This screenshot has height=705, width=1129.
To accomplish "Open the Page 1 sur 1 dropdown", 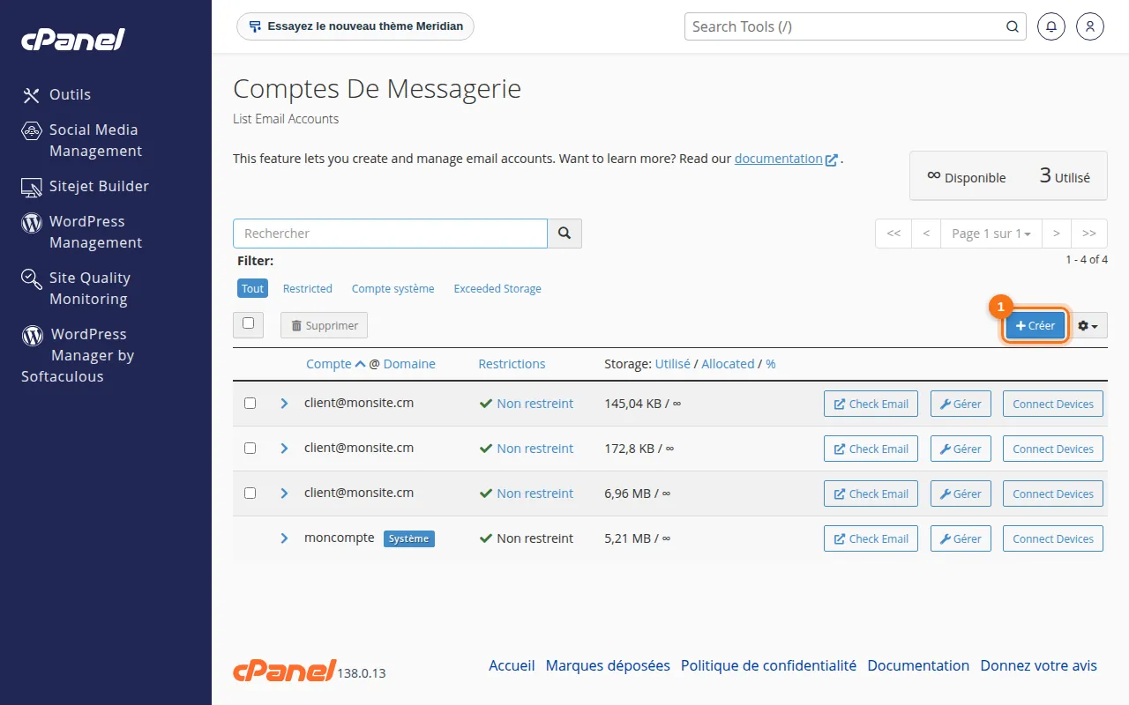I will point(991,234).
